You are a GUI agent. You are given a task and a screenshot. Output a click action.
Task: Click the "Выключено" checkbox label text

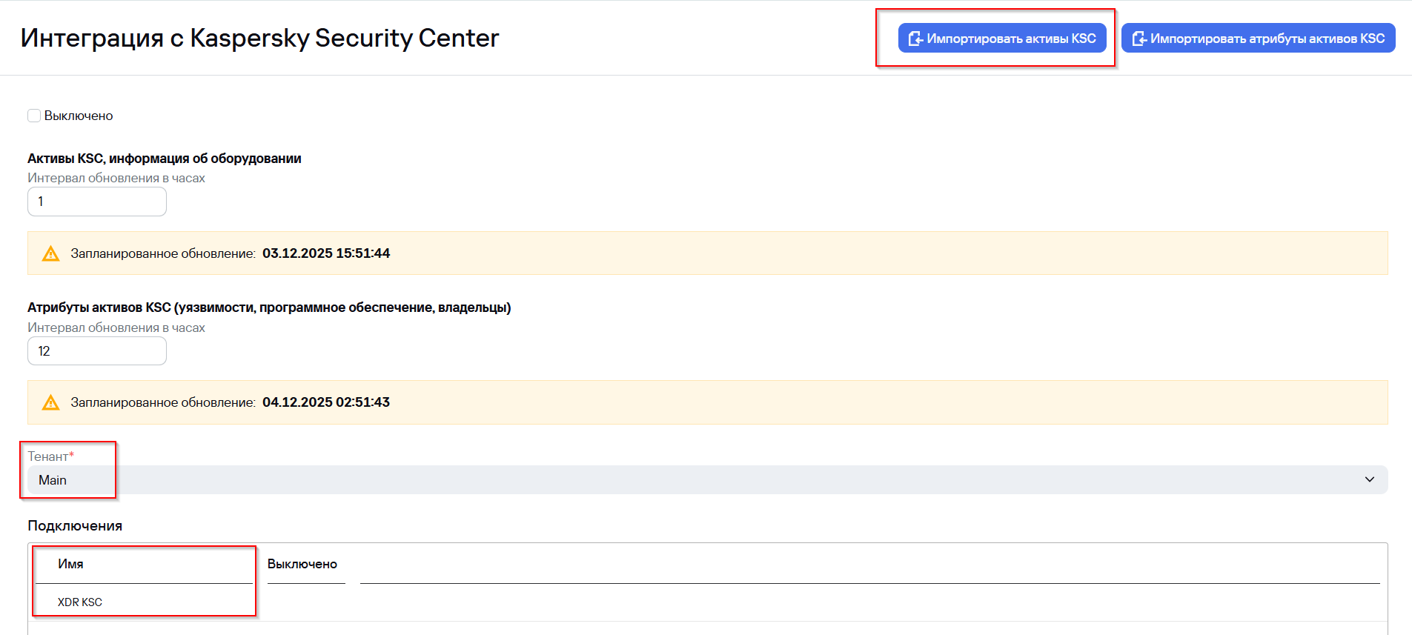click(x=79, y=116)
